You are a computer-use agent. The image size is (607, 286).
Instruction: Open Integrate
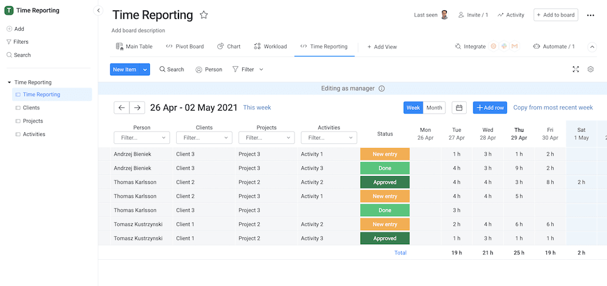pyautogui.click(x=470, y=46)
